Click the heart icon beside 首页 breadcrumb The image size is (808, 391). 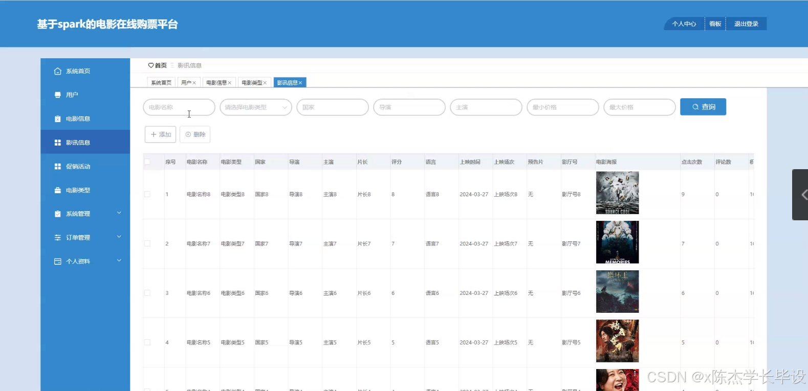pos(151,65)
